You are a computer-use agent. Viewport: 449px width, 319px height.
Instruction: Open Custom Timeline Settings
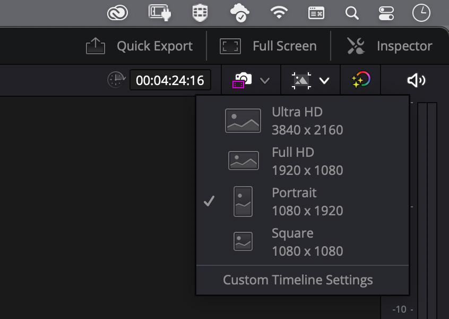(298, 280)
